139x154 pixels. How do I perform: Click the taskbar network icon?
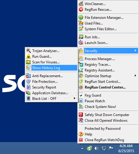tap(104, 148)
